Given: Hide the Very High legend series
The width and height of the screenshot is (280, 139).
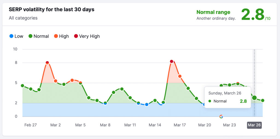Looking at the screenshot, I should (x=87, y=36).
